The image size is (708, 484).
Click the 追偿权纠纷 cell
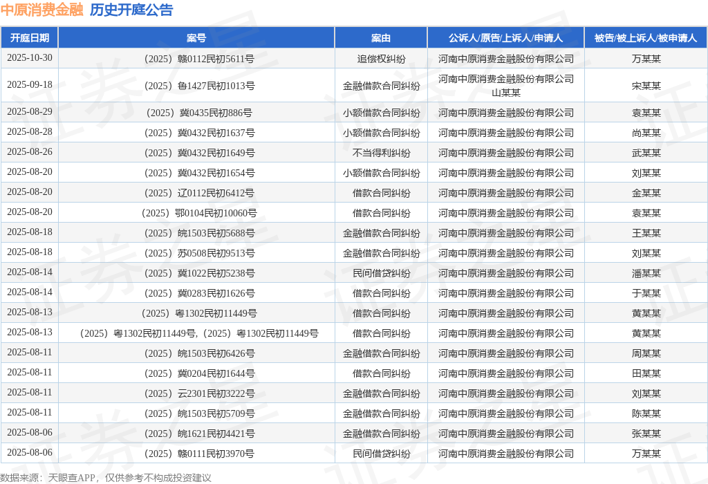(381, 59)
